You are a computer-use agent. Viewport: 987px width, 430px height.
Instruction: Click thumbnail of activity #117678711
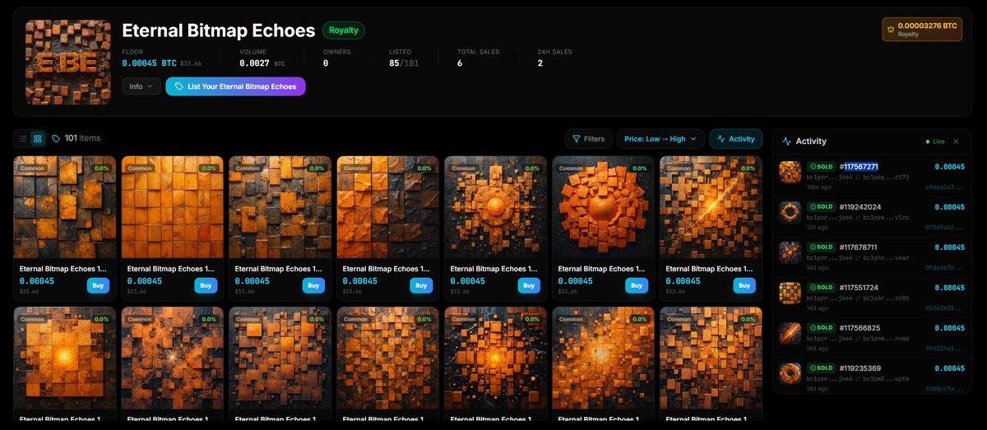coord(790,252)
